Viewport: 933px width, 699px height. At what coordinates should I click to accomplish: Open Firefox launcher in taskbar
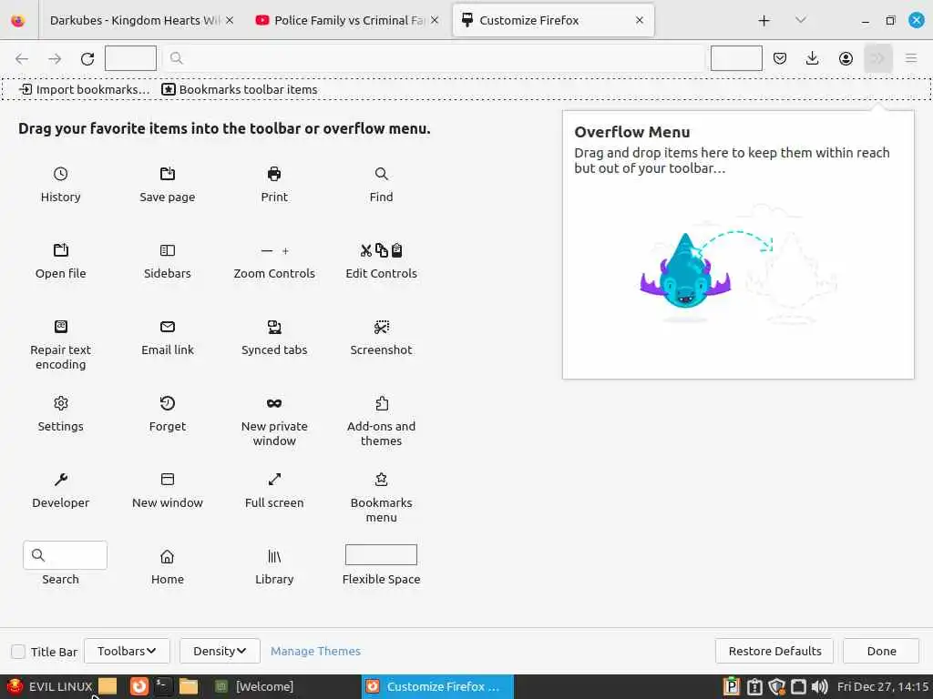139,686
